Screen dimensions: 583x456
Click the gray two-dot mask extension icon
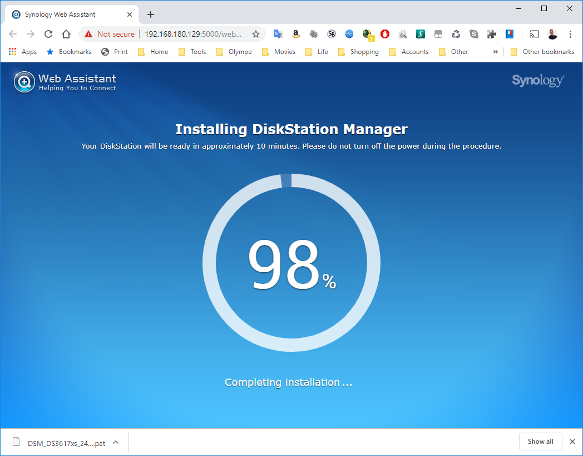(438, 35)
